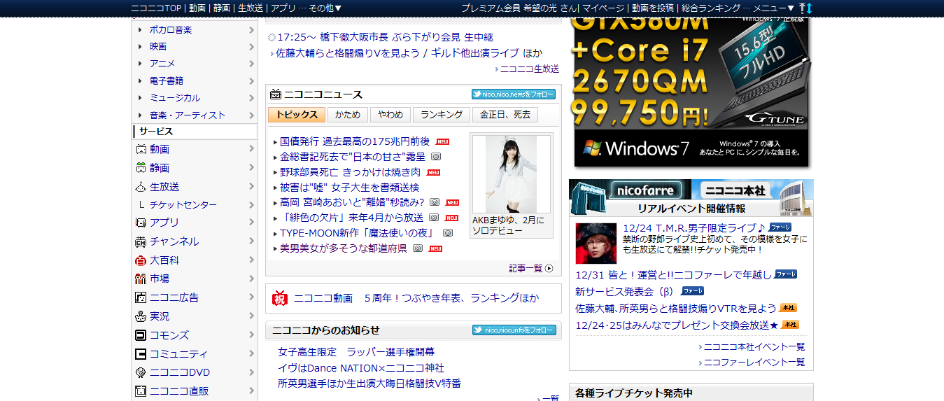
Task: Open the 野球部員死亡 きっかけは焼き肉 headline
Action: 350,172
